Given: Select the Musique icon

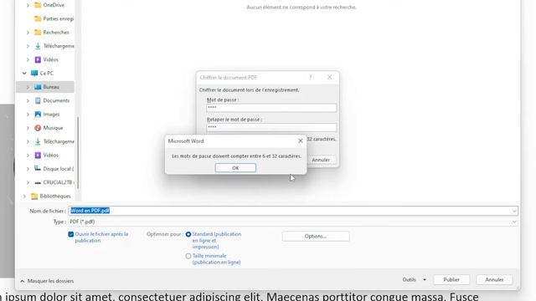Looking at the screenshot, I should point(38,128).
